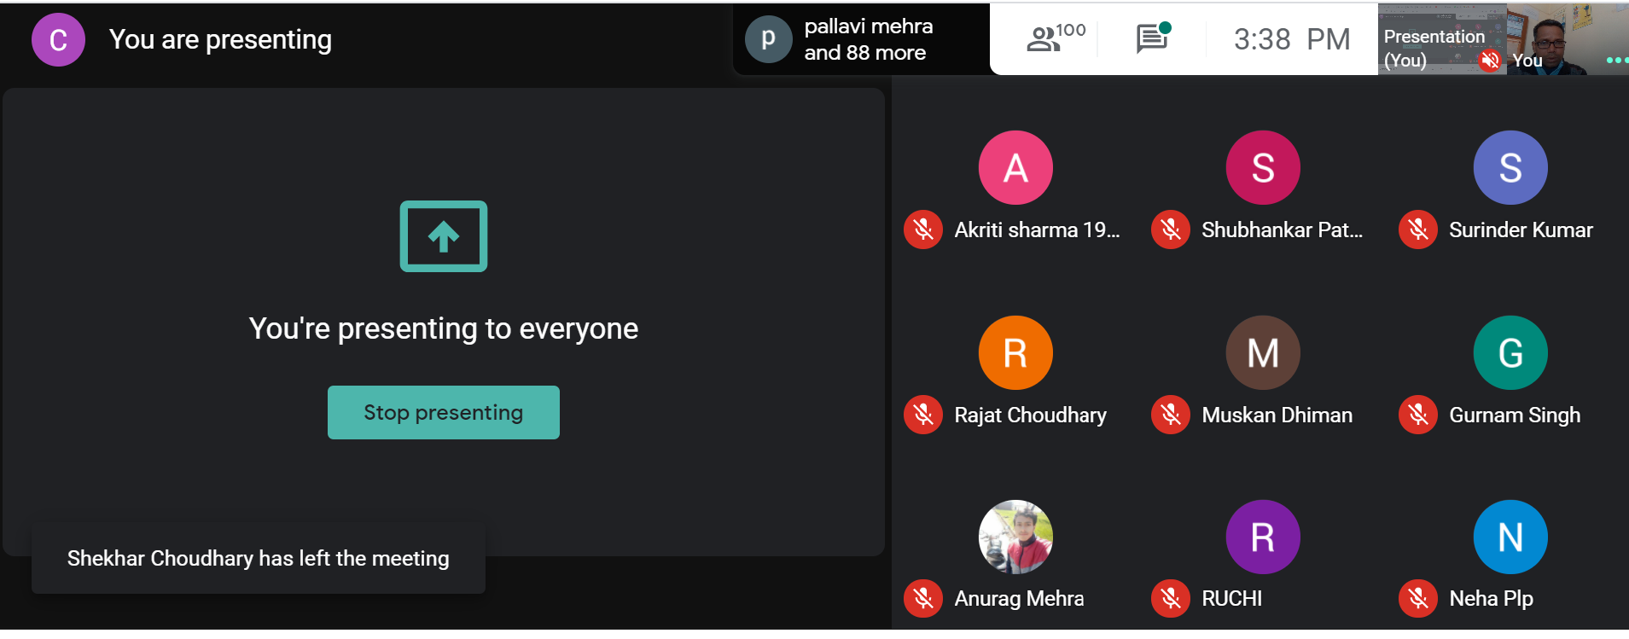Click the Presentation (You) thumbnail
Screen dimensions: 1629x639
point(1434,38)
